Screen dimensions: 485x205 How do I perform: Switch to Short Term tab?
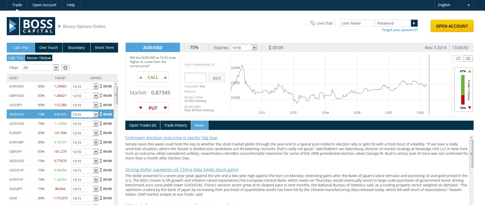[104, 48]
